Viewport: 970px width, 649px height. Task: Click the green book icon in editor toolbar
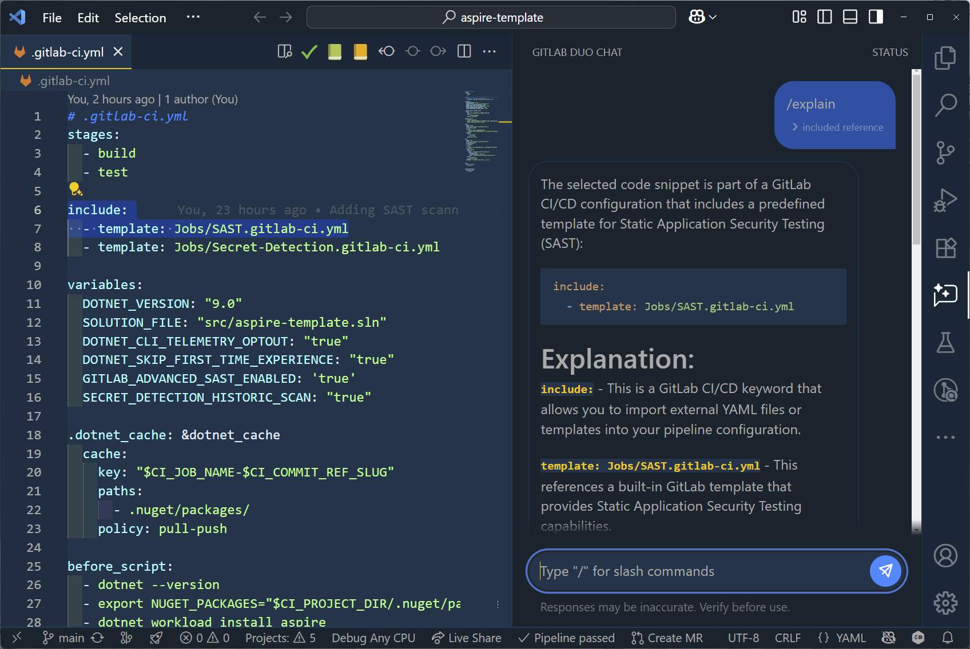point(335,52)
